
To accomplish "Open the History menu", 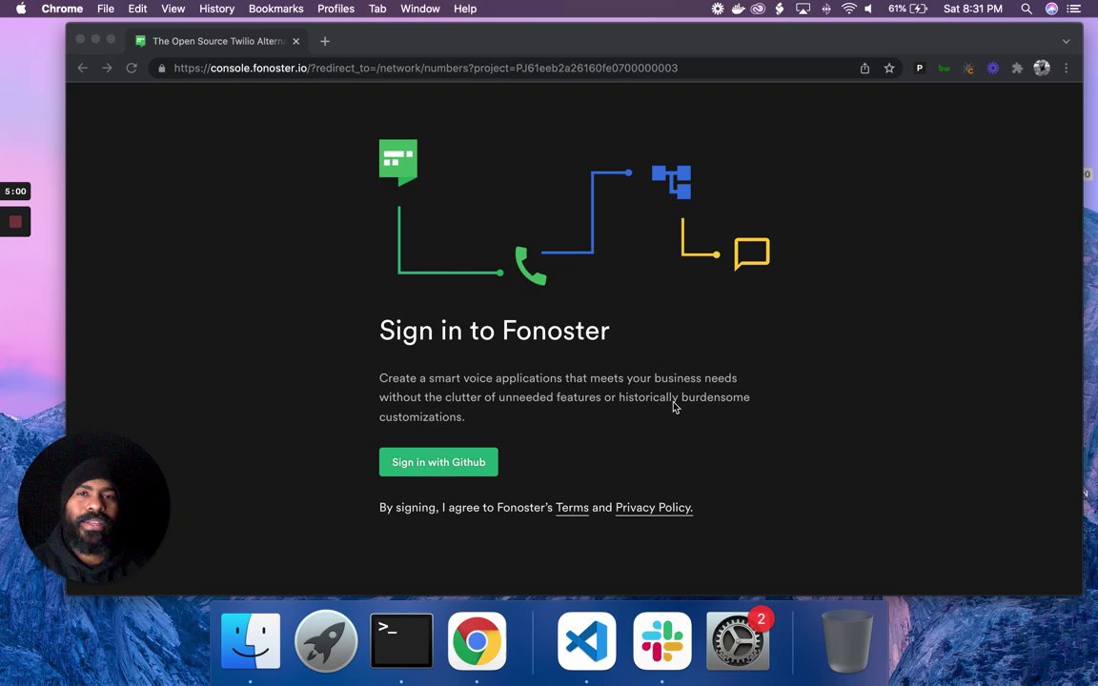I will pos(216,9).
